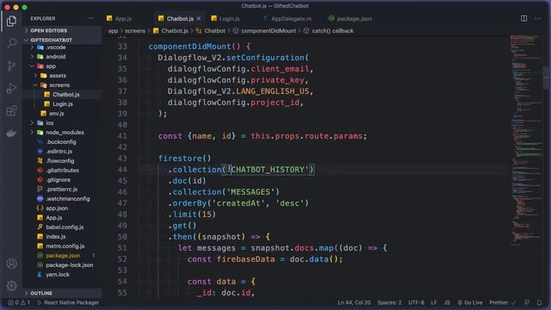Open the editor More Actions ellipsis

[537, 18]
